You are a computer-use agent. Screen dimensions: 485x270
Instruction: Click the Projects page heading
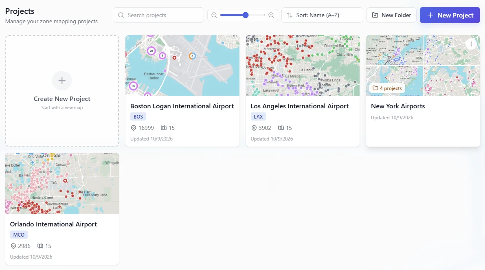(x=20, y=11)
